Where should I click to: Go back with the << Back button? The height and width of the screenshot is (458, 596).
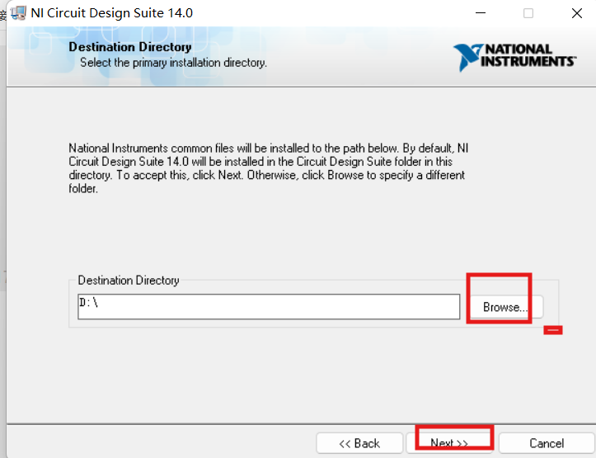click(359, 443)
